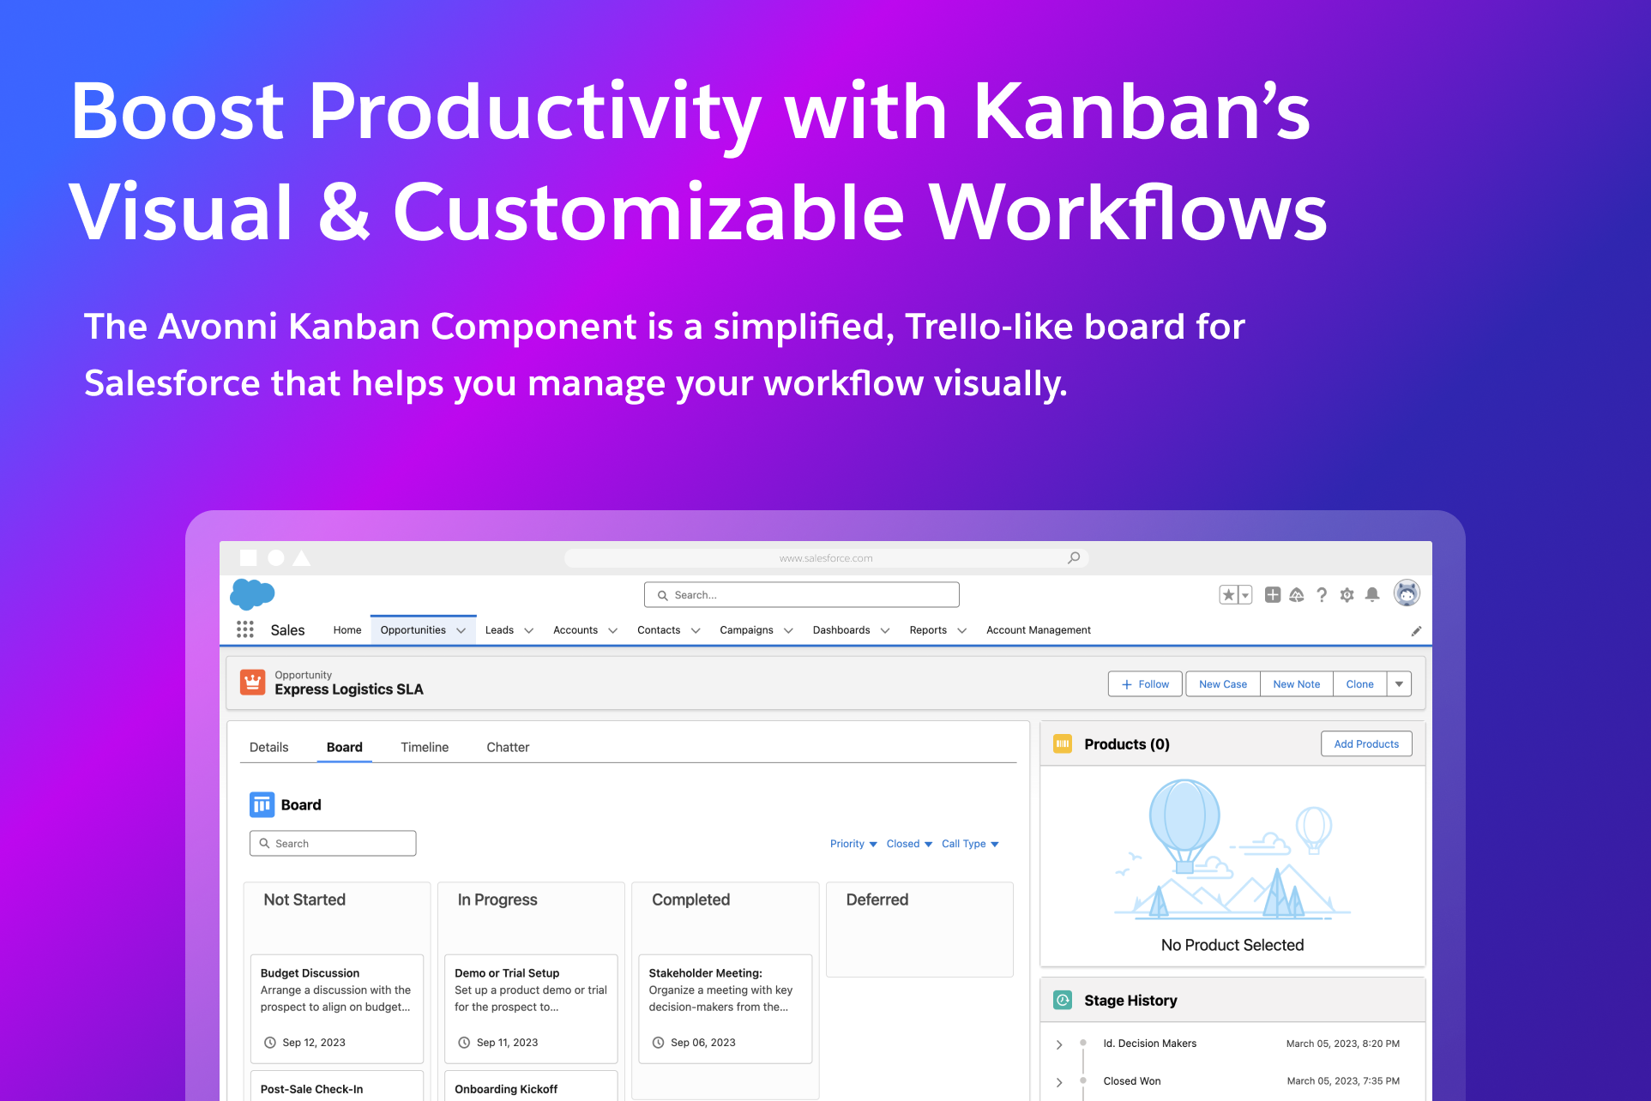Click the Follow button

pos(1145,684)
